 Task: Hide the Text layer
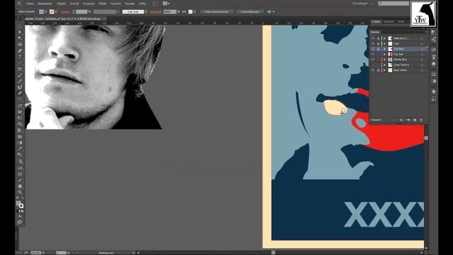[x=373, y=43]
